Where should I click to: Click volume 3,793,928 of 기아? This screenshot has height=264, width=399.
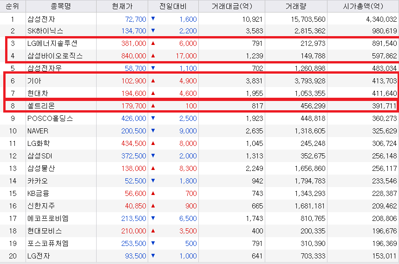click(310, 81)
